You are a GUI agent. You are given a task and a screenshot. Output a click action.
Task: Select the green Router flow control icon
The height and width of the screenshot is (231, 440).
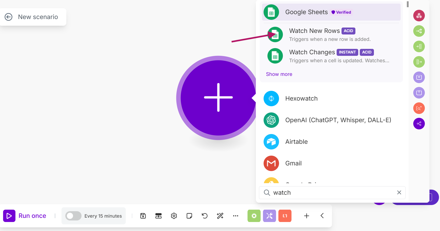419,31
